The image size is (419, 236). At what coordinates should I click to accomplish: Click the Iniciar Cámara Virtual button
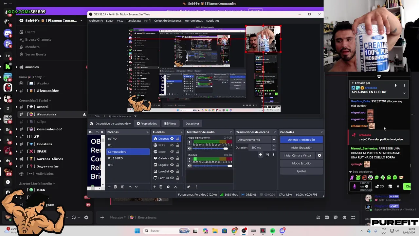coord(298,155)
